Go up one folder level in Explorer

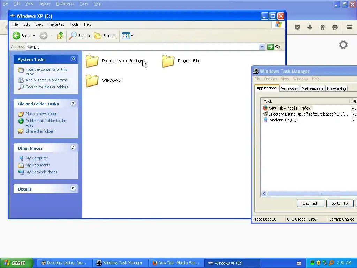[x=60, y=36]
